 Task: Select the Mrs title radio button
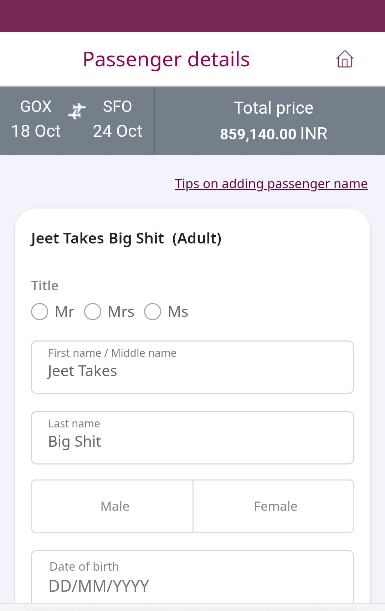click(93, 312)
